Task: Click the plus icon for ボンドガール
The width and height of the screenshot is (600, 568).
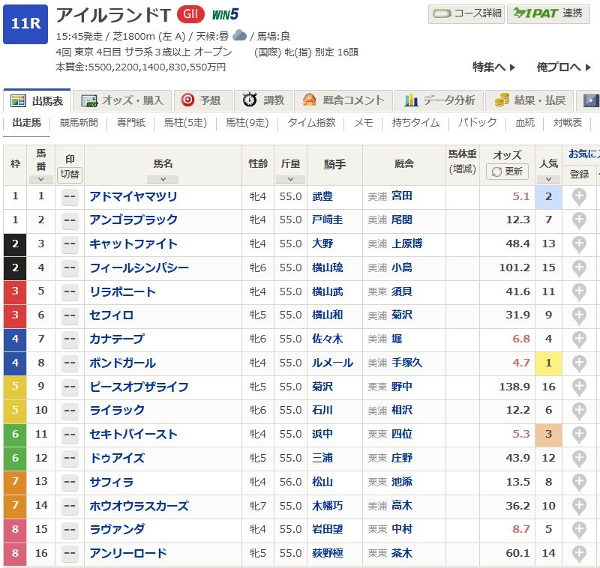Action: click(x=579, y=363)
